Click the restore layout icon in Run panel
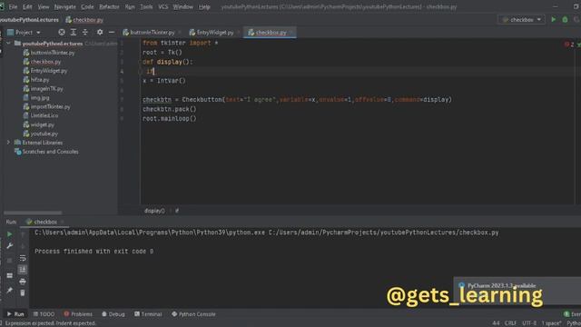The height and width of the screenshot is (327, 581). tap(10, 275)
